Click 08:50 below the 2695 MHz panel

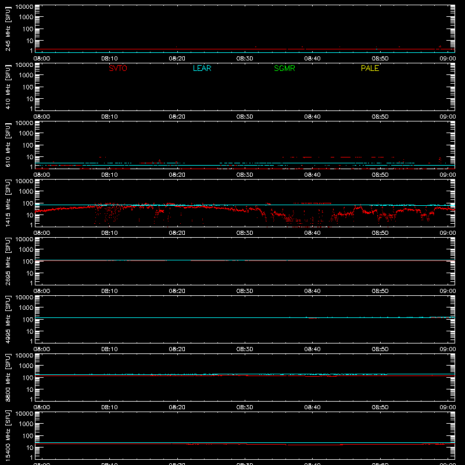[380, 291]
